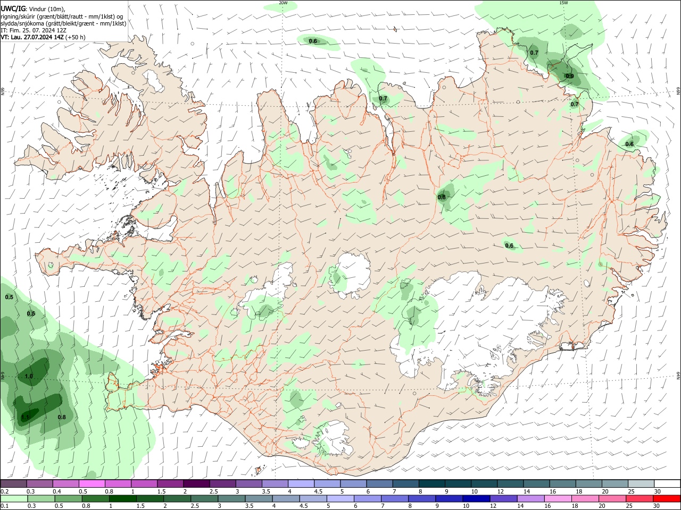Click the 0.6 value over the sea north of Iceland

[313, 41]
